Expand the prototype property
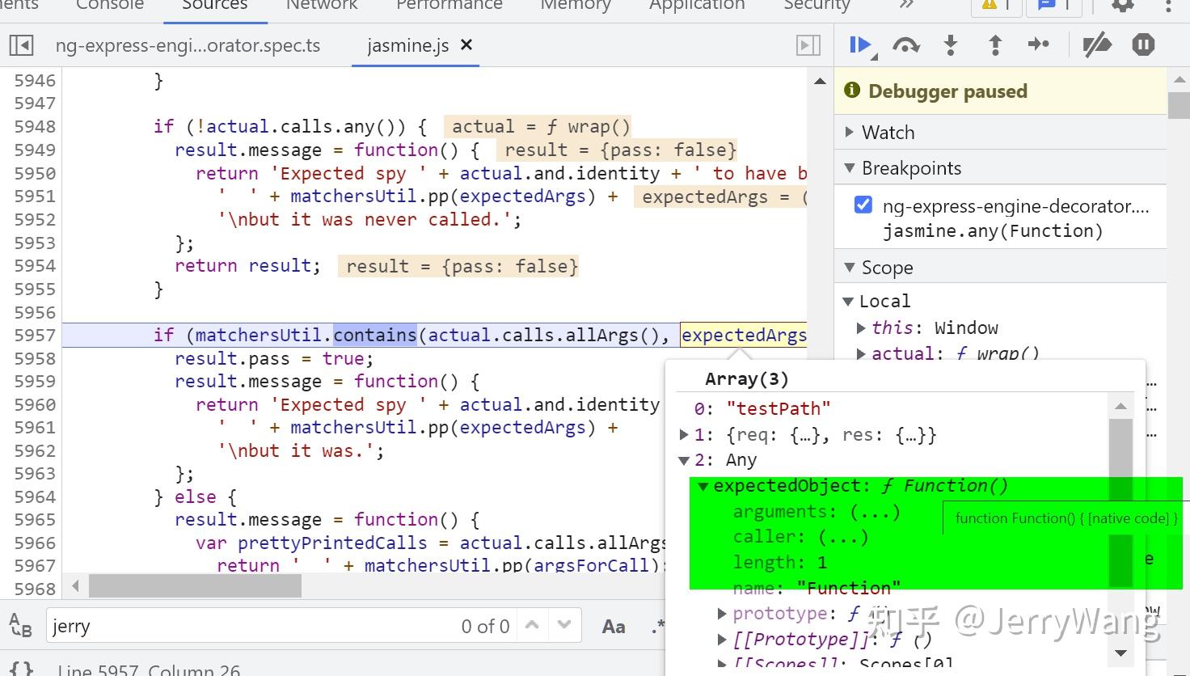 point(723,614)
